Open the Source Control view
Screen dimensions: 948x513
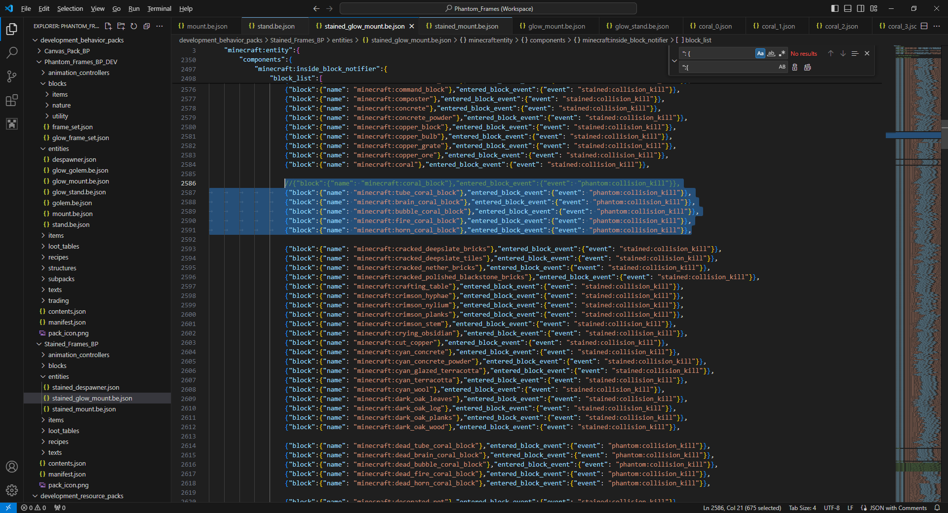point(11,76)
